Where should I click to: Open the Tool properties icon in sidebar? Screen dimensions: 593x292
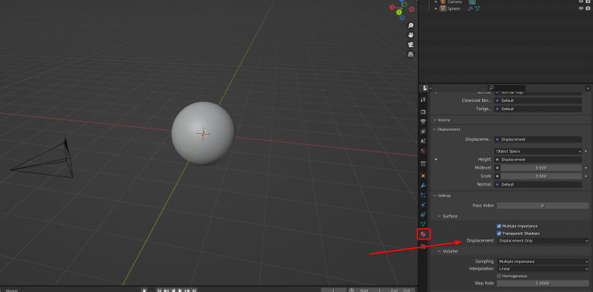(423, 100)
